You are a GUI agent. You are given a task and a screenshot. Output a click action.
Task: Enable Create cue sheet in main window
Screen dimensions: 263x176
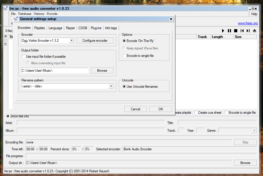pos(196,113)
